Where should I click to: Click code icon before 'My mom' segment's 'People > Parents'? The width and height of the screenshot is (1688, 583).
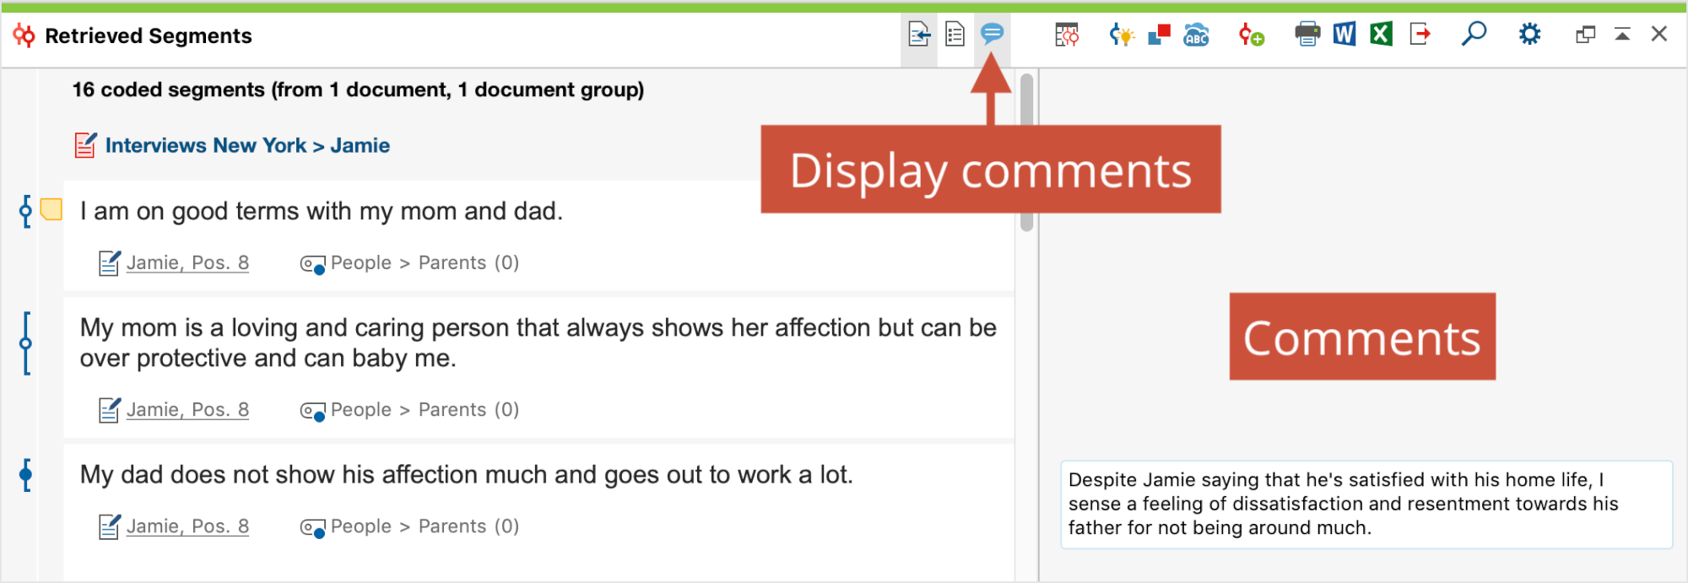[x=312, y=412]
